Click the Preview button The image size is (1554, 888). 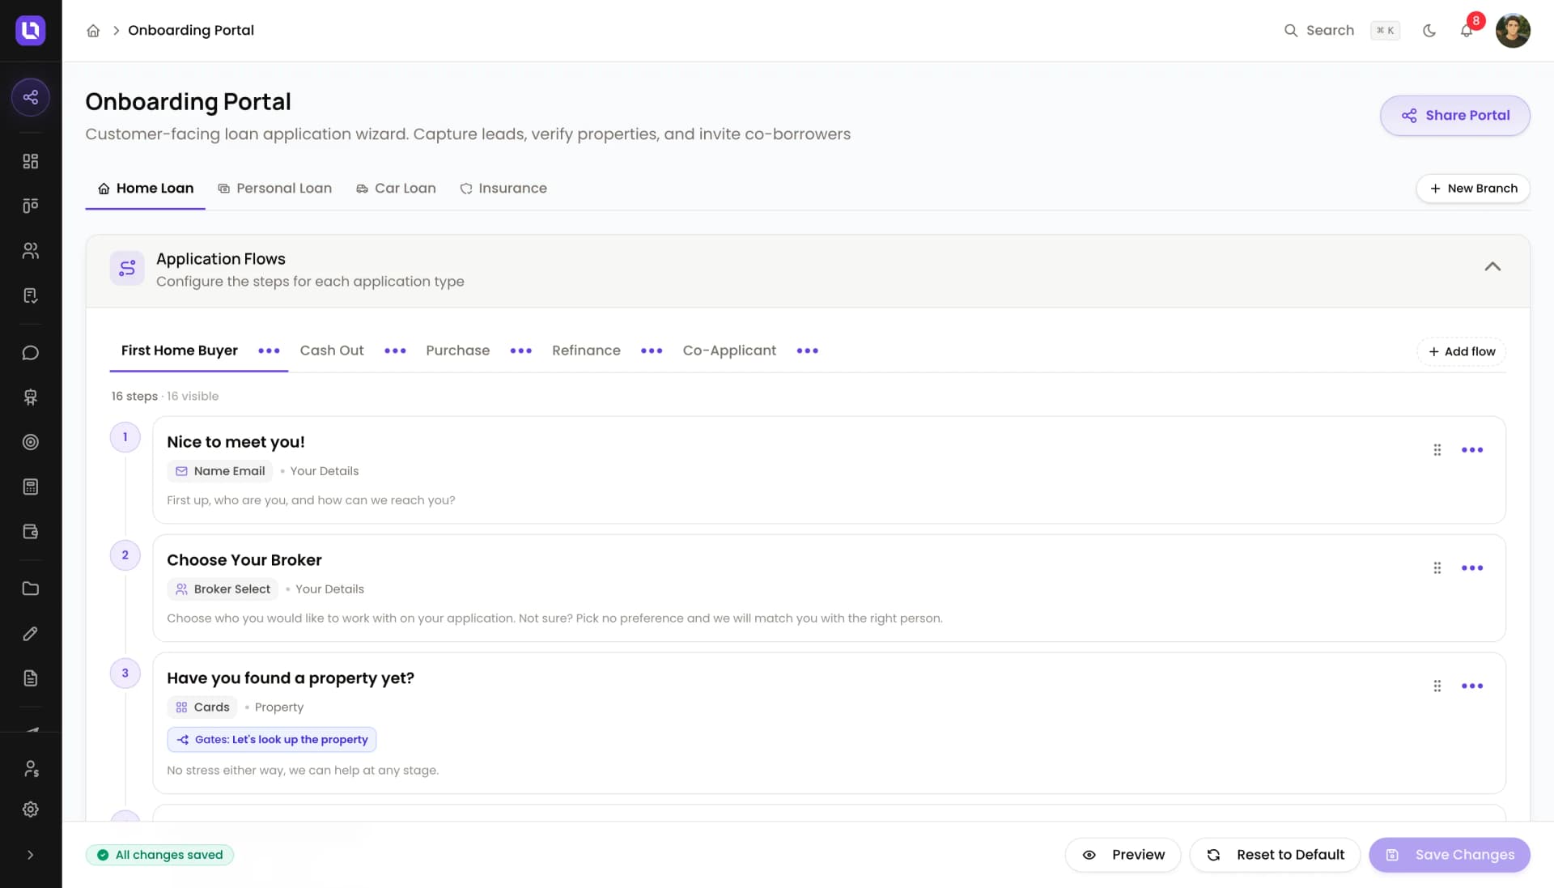coord(1123,855)
